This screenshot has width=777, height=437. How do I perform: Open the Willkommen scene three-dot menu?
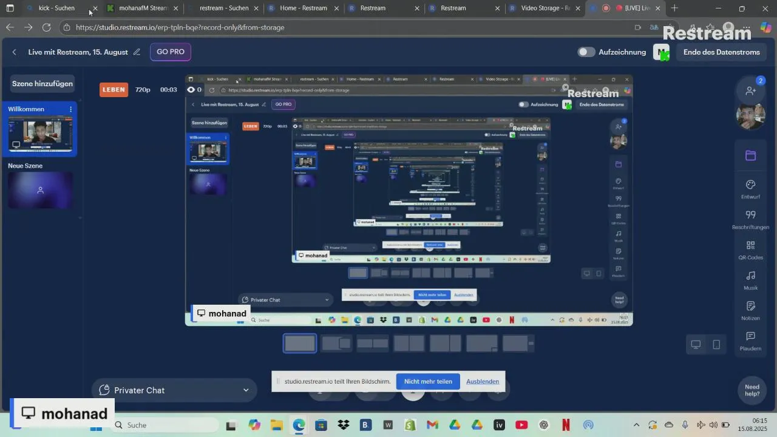point(70,109)
